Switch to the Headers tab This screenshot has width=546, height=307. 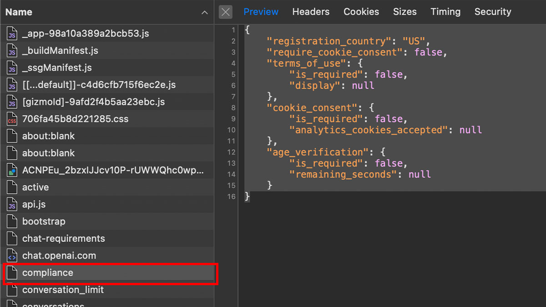[x=311, y=12]
